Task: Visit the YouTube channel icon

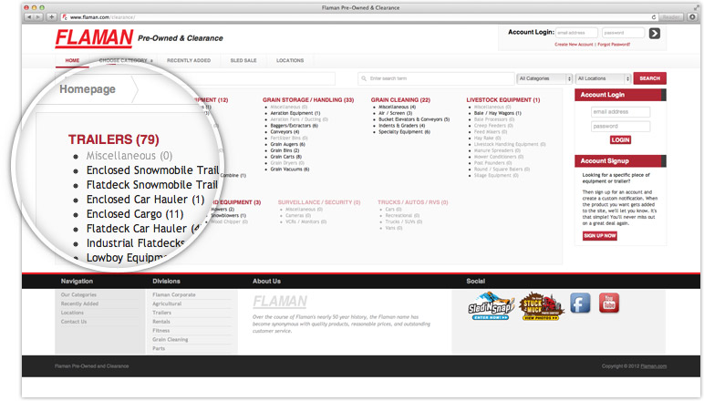Action: [609, 303]
